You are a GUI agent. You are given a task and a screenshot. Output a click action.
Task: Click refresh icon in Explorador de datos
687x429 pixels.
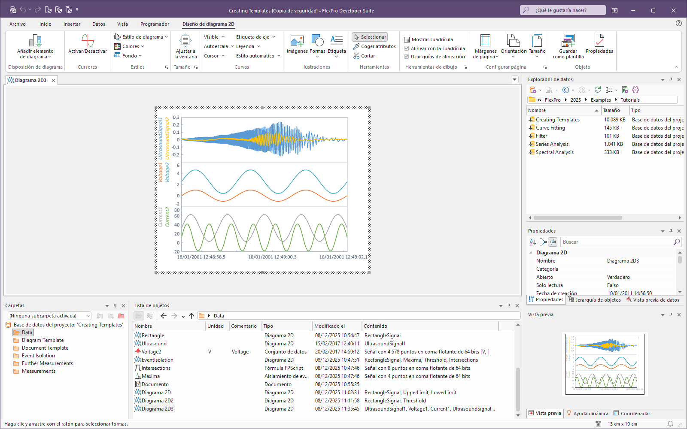point(598,90)
